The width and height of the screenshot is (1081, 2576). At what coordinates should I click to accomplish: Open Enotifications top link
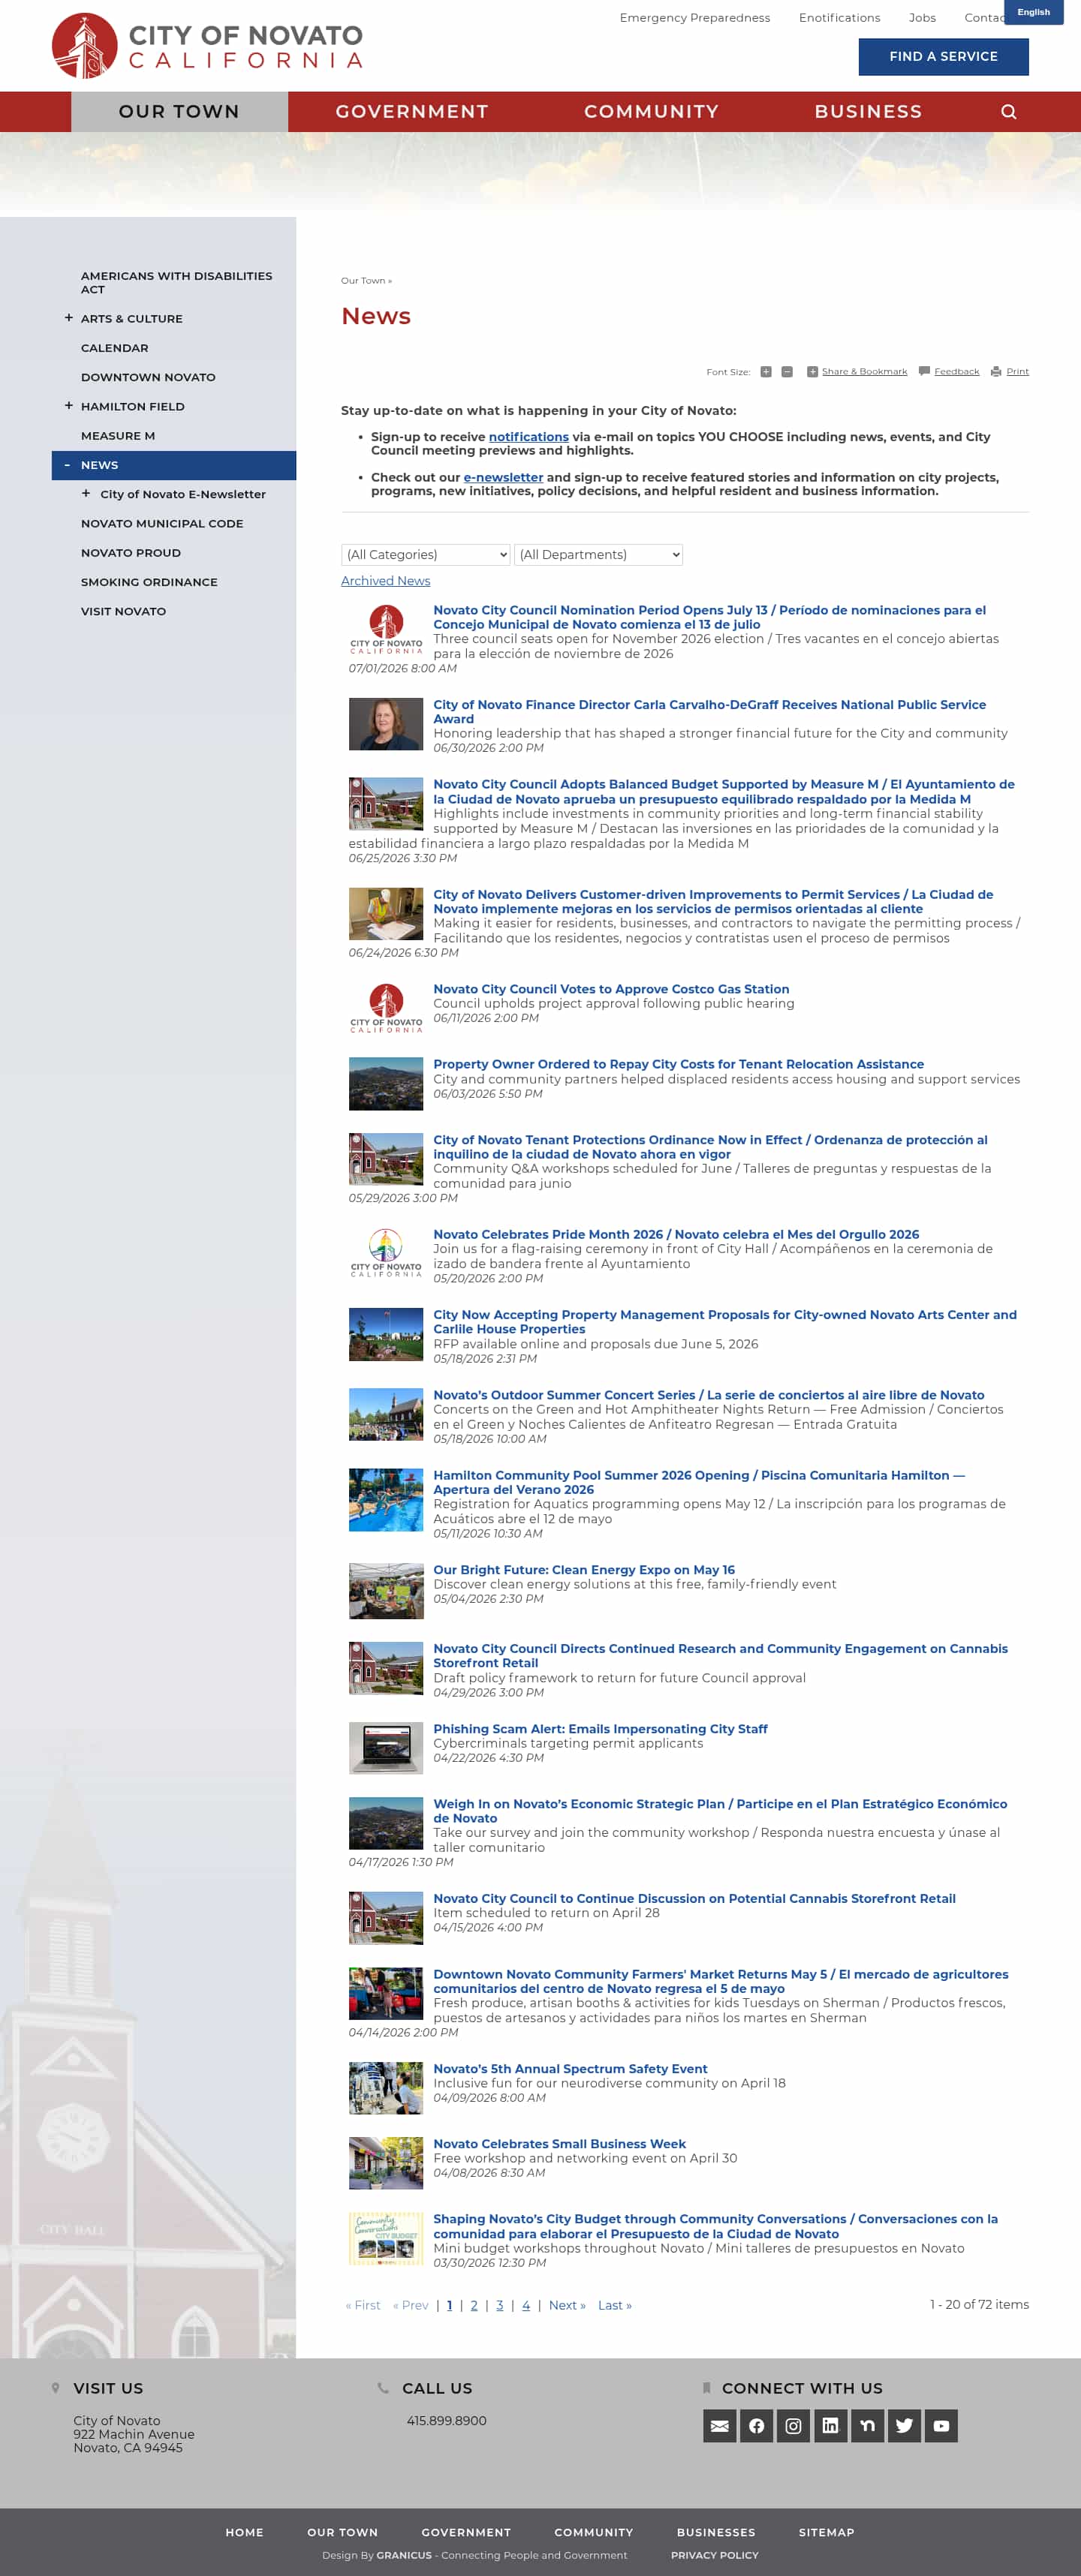coord(839,18)
